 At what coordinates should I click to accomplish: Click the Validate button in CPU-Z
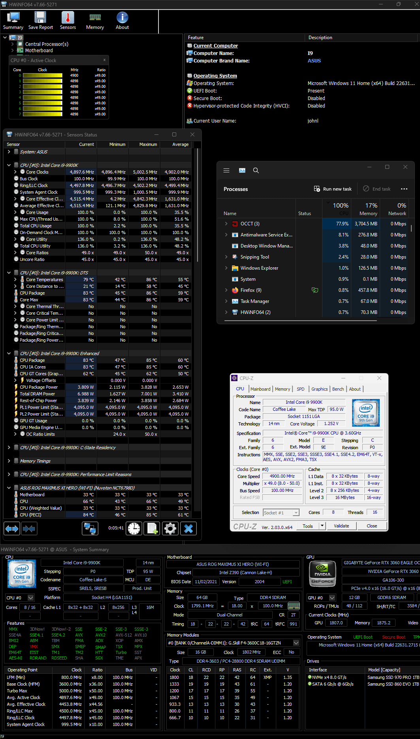(x=341, y=526)
